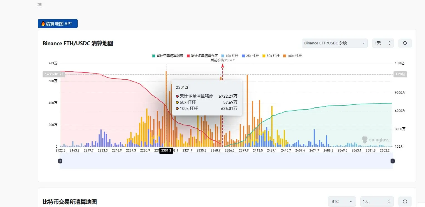Click the 200万 y-axis label

coord(53,125)
